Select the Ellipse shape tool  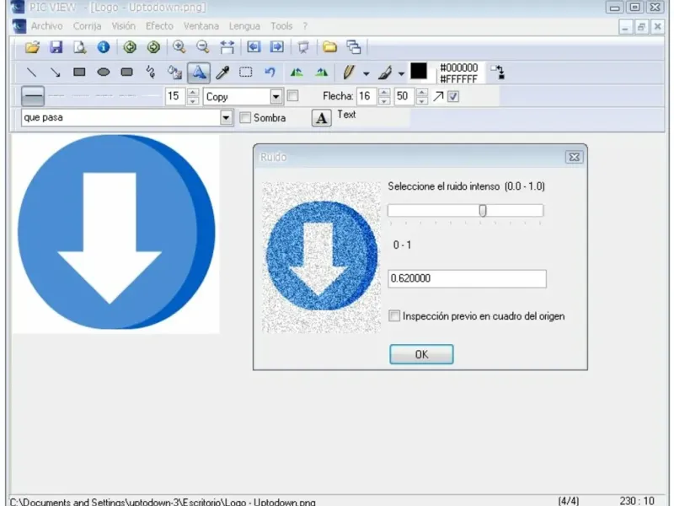103,72
